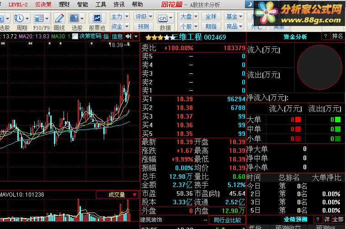346x229 pixels.
Task: Open the 帮助 menu
Action: point(137,5)
